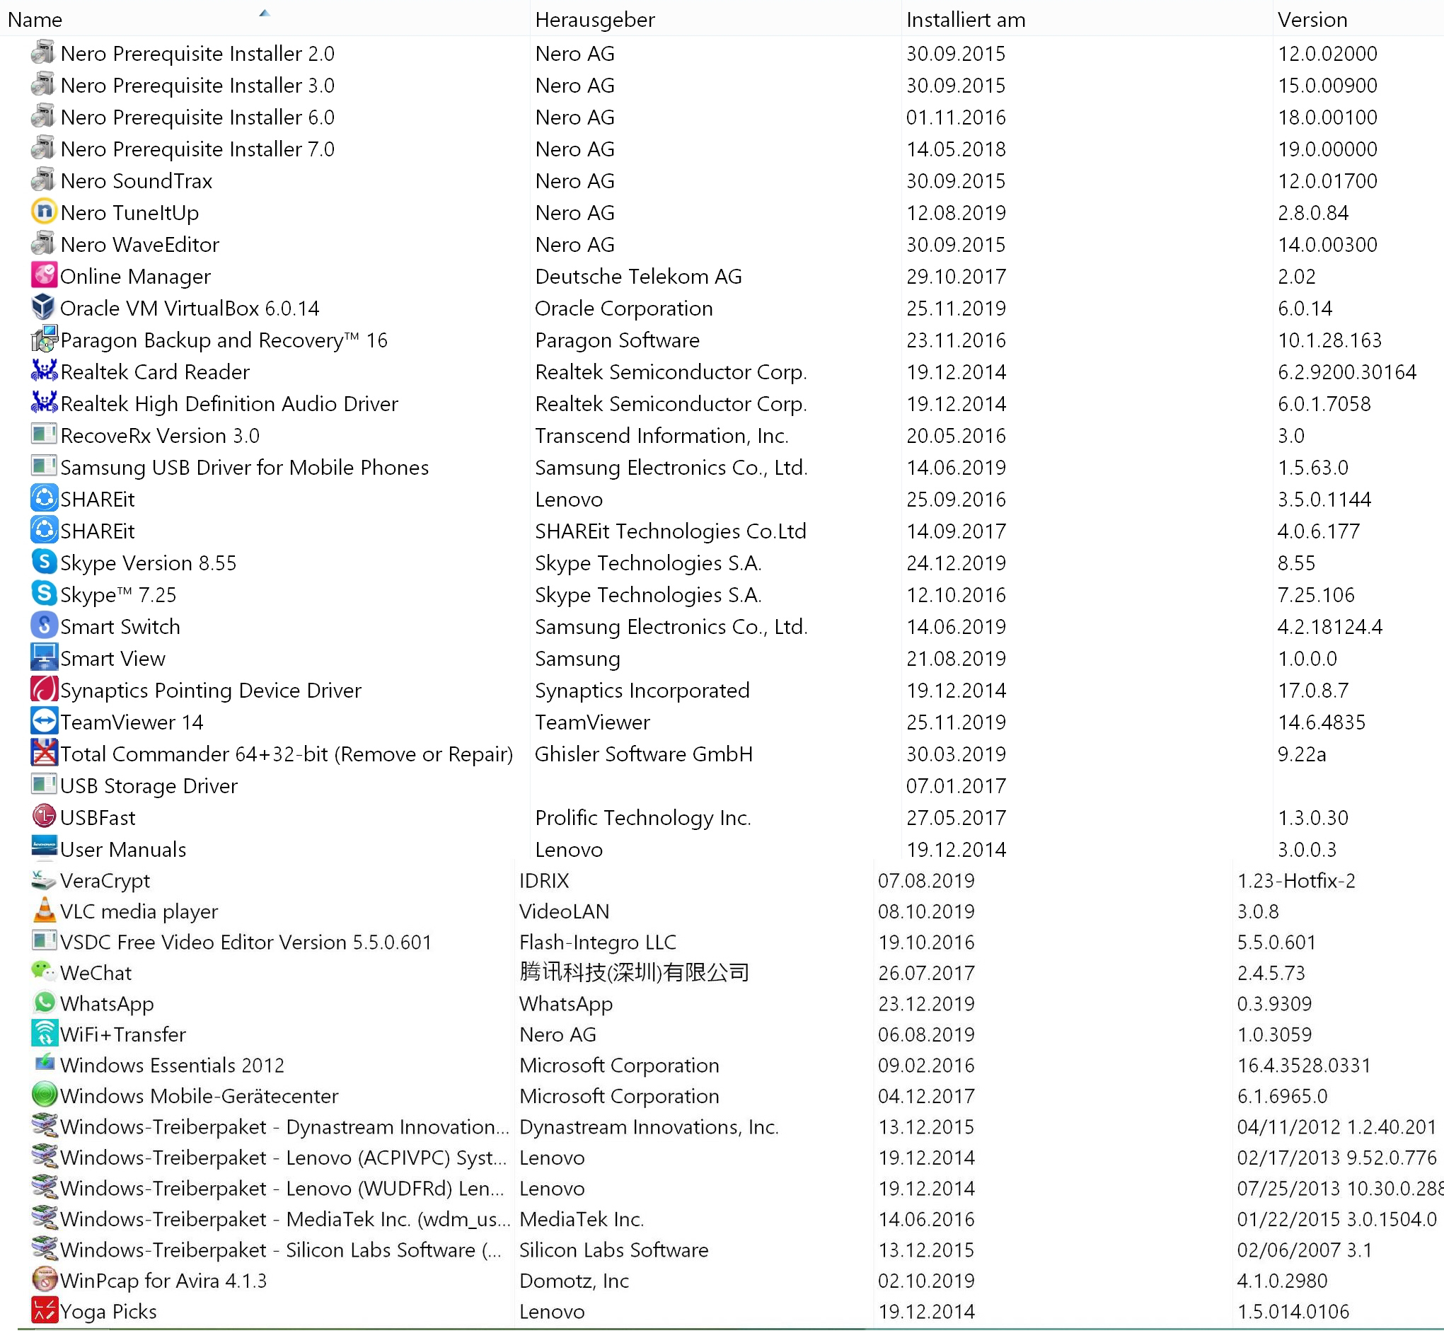The width and height of the screenshot is (1444, 1338).
Task: Sort list by Name column header
Action: click(35, 20)
